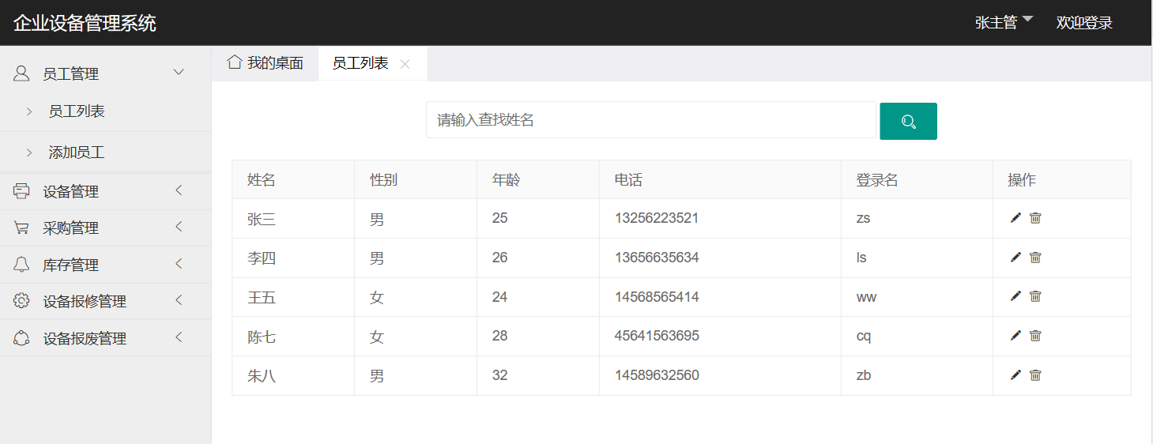Open 员工列表 in the sidebar menu
The height and width of the screenshot is (444, 1153).
[x=77, y=111]
